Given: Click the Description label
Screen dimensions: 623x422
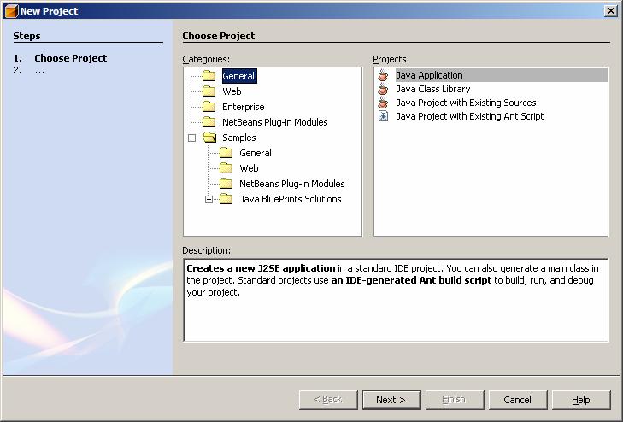Looking at the screenshot, I should (206, 250).
